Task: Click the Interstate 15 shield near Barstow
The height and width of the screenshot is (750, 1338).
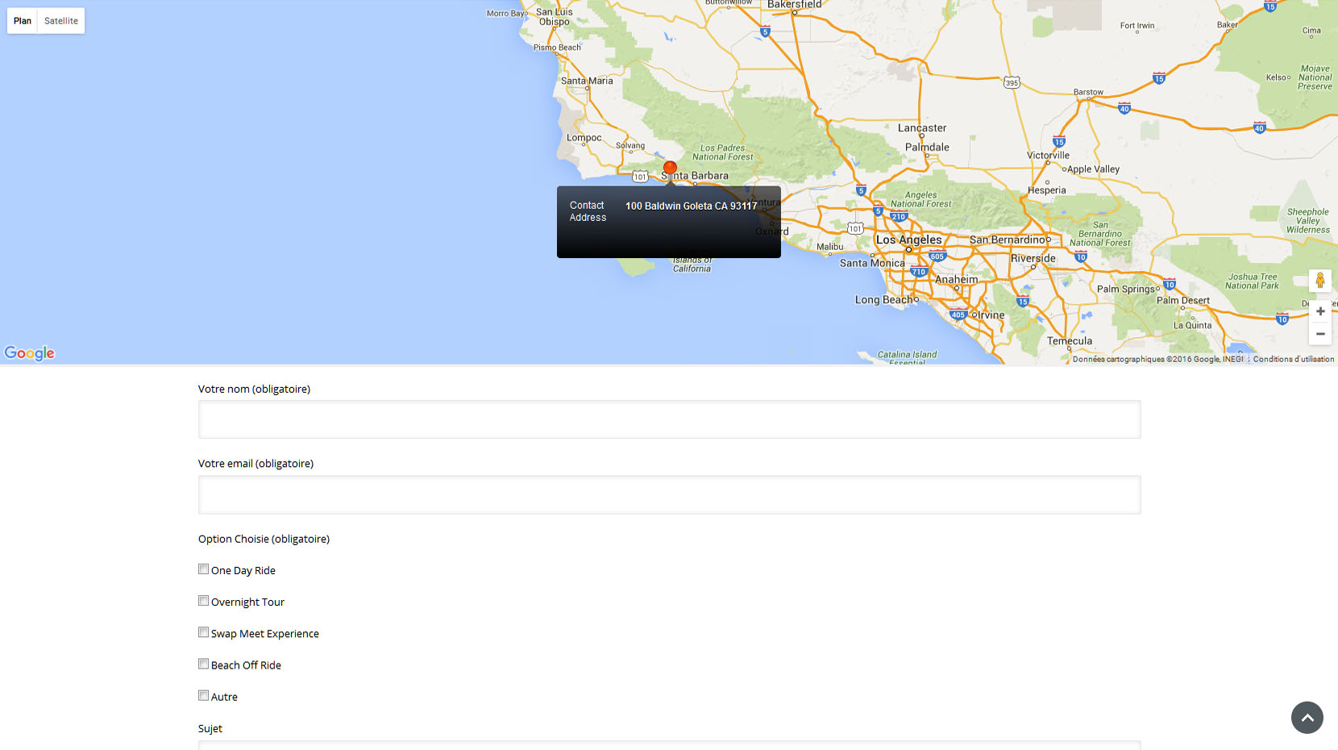Action: pos(1158,78)
